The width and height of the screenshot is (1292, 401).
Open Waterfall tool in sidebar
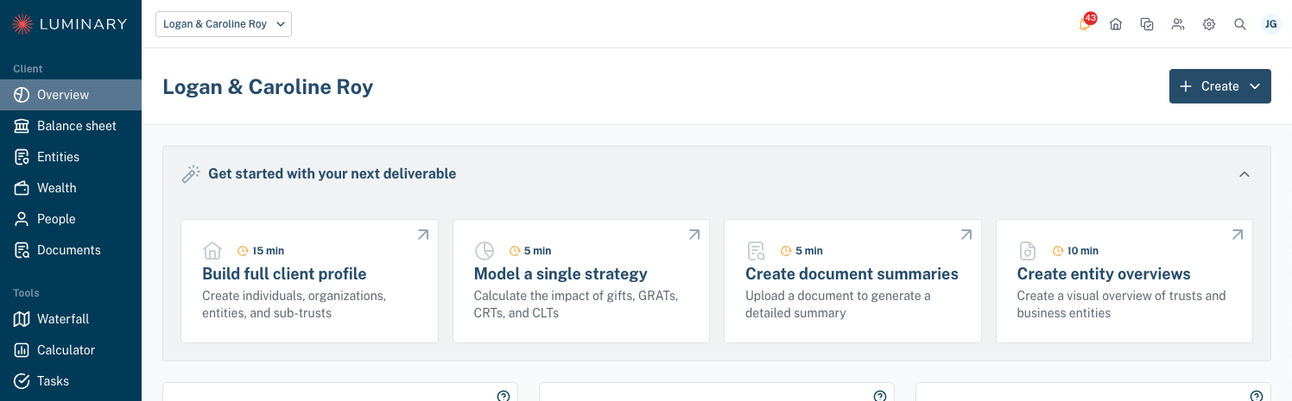tap(71, 319)
